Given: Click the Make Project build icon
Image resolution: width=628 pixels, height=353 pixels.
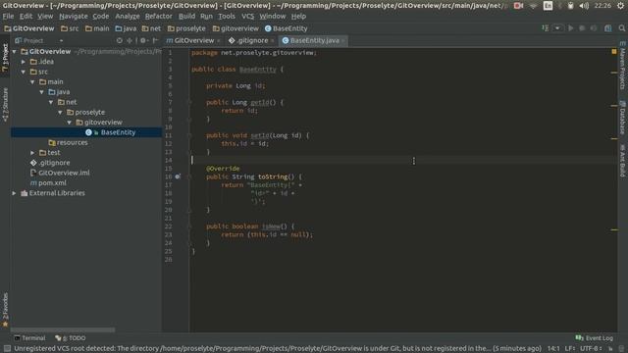Looking at the screenshot, I should (x=546, y=28).
